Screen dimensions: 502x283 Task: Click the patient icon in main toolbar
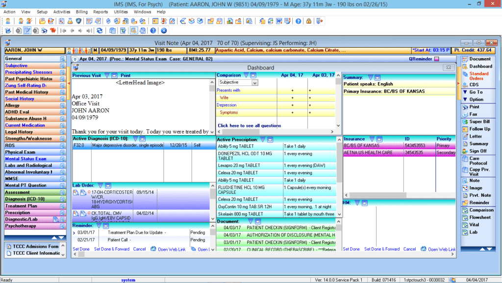click(x=8, y=21)
